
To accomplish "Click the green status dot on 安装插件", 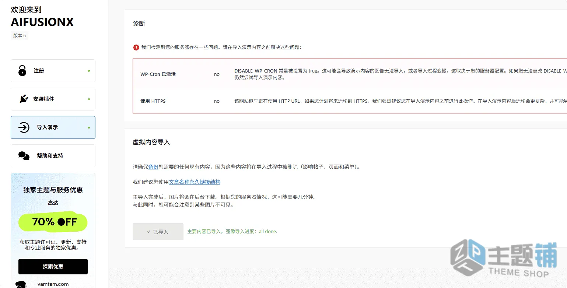I will coord(89,99).
